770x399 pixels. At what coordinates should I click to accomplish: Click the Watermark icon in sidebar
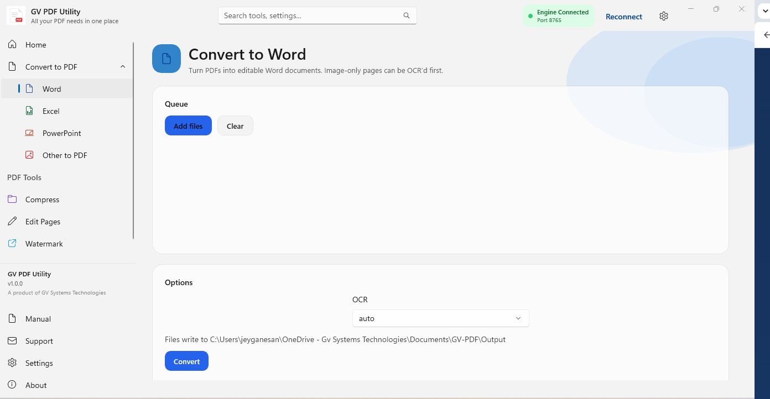pos(12,243)
